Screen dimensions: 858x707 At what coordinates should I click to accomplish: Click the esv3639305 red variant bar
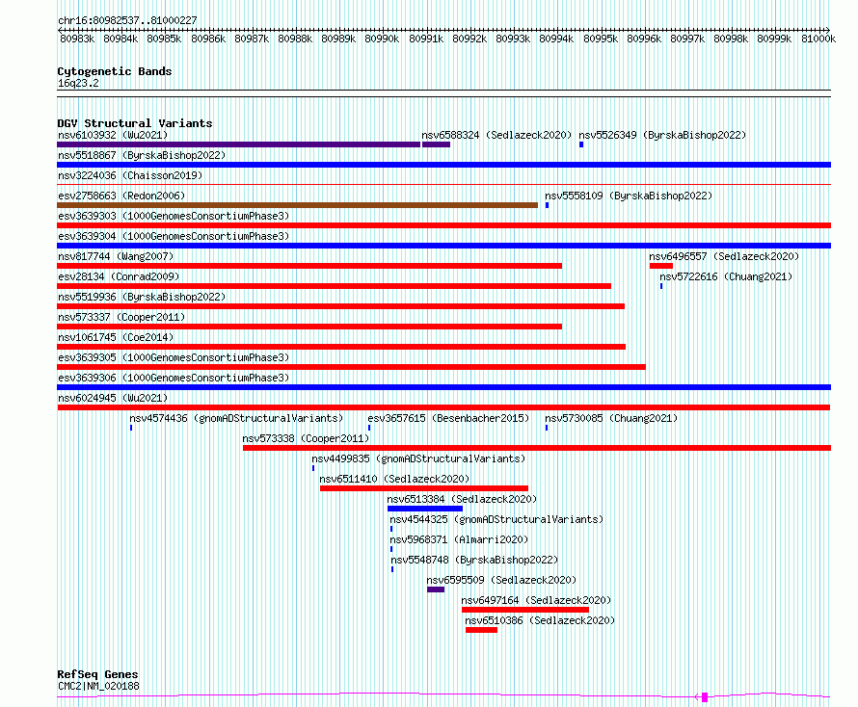pos(351,367)
